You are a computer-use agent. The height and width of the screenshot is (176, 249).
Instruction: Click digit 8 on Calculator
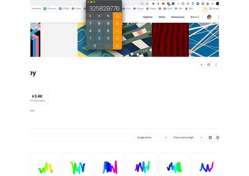(99, 23)
